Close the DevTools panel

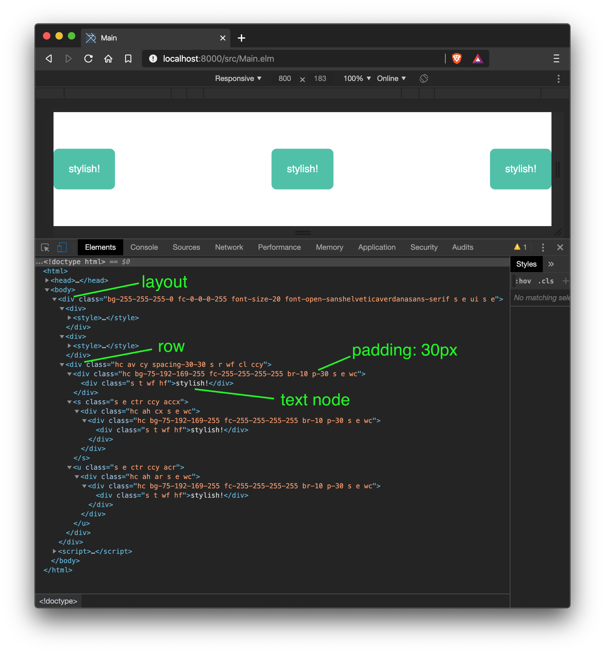coord(560,247)
